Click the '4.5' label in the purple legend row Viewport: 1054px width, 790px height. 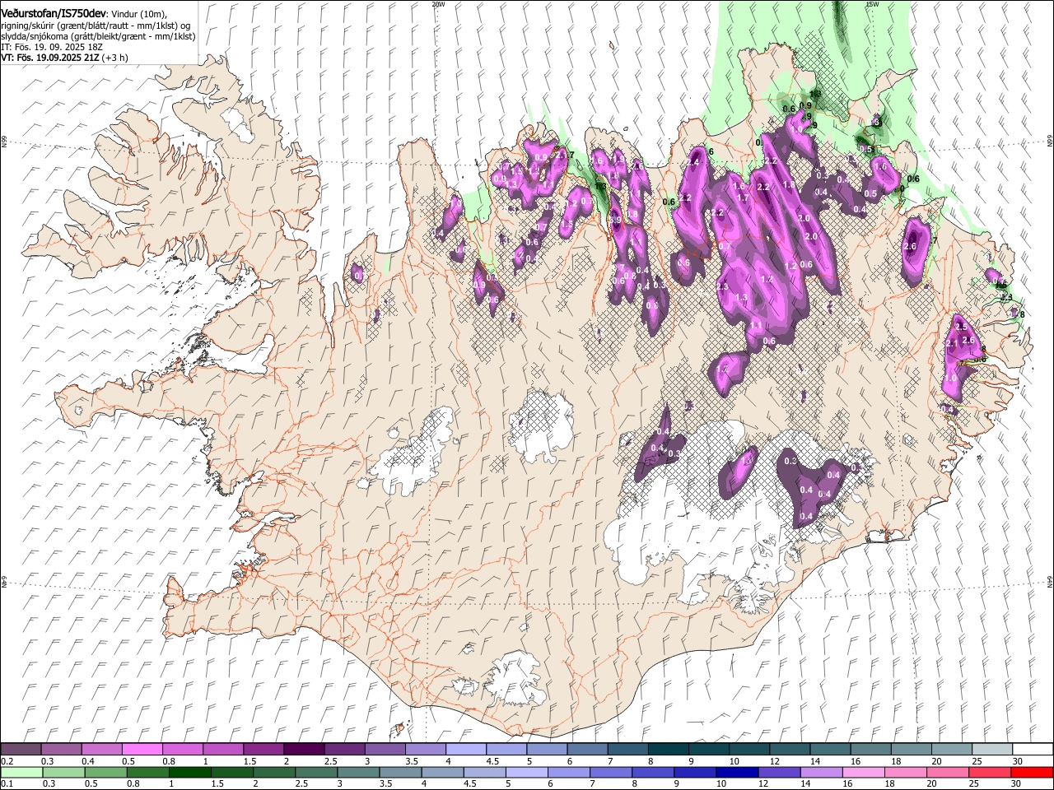pos(492,761)
